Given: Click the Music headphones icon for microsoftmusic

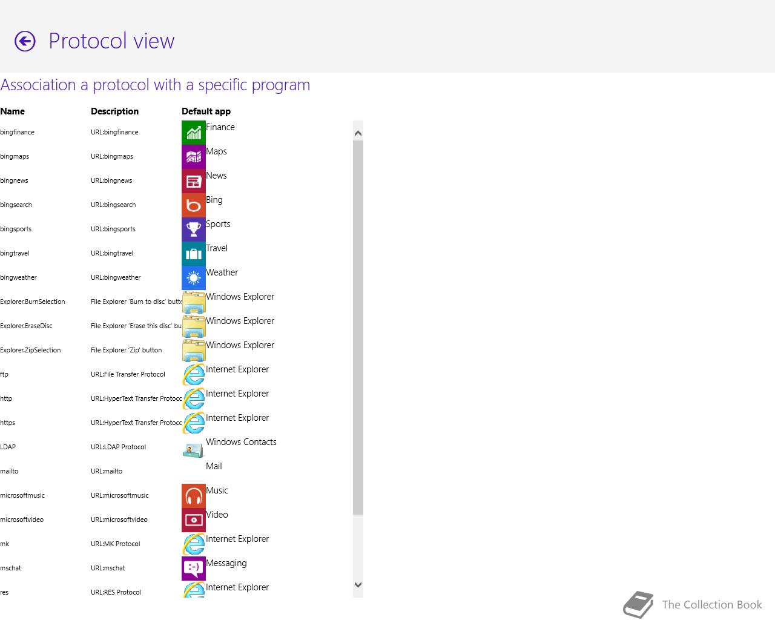Looking at the screenshot, I should (x=194, y=496).
